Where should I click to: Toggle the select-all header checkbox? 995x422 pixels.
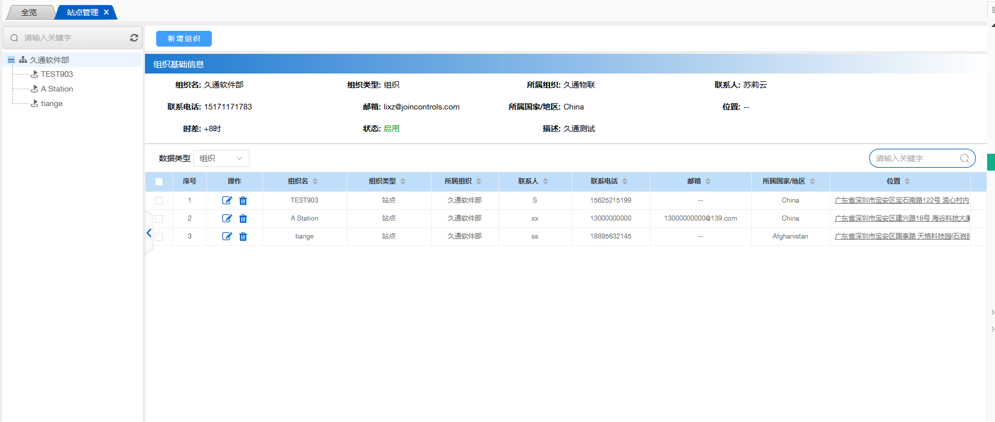coord(159,182)
